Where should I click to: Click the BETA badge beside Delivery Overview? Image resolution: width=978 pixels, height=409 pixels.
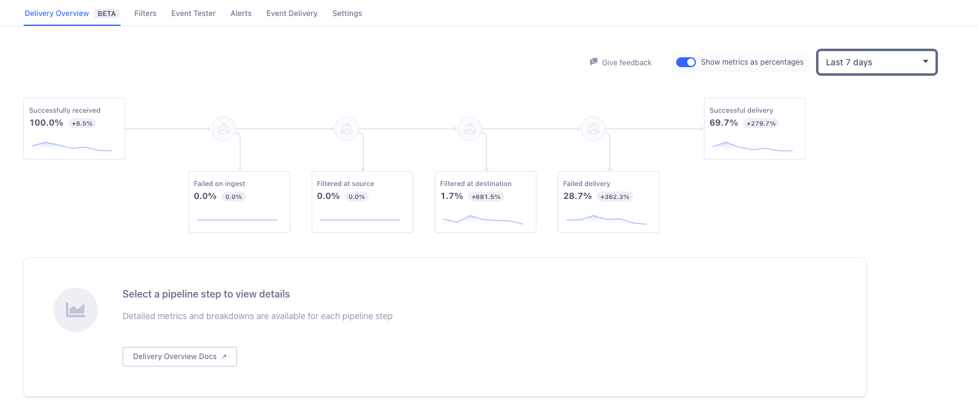(107, 14)
